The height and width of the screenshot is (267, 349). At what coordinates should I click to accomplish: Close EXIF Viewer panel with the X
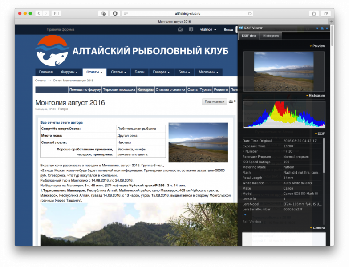click(327, 28)
